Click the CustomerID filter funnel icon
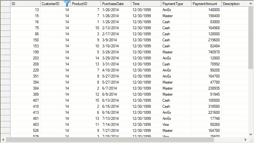Screen dimensions: 254x143 pyautogui.click(x=67, y=3)
